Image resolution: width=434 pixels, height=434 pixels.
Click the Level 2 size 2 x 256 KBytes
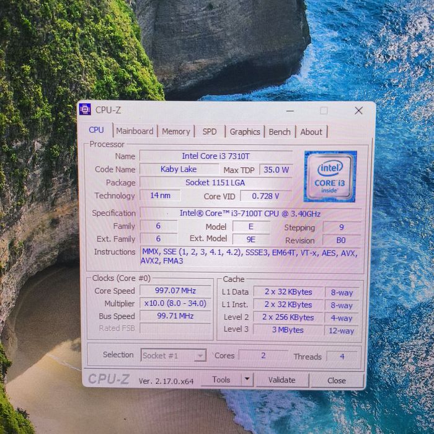click(x=288, y=317)
